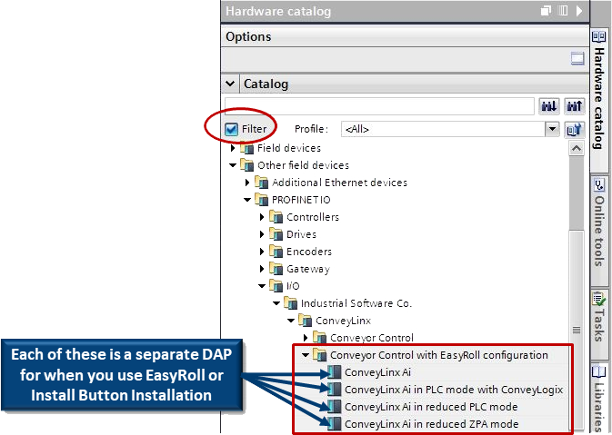Select ConveyLinx Ai in reduced ZPA mode
The image size is (612, 435).
(x=431, y=424)
